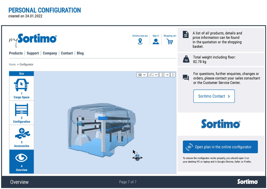This screenshot has height=189, width=267.
Task: Click the Sortimo Contact button
Action: pyautogui.click(x=214, y=96)
